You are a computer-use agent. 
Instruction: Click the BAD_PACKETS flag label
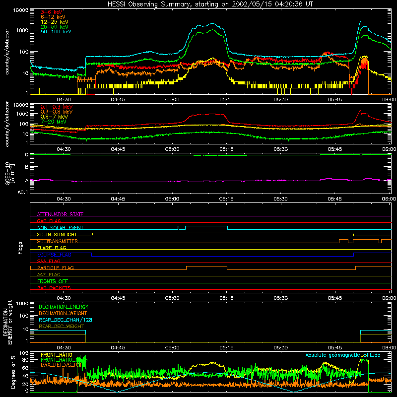click(54, 288)
